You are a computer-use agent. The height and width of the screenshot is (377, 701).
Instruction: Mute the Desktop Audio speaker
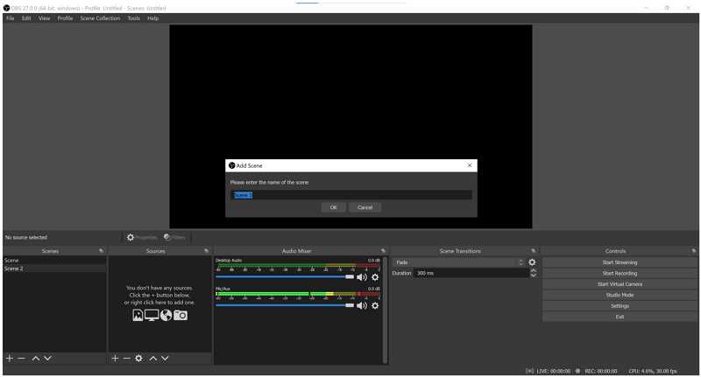[x=362, y=277]
